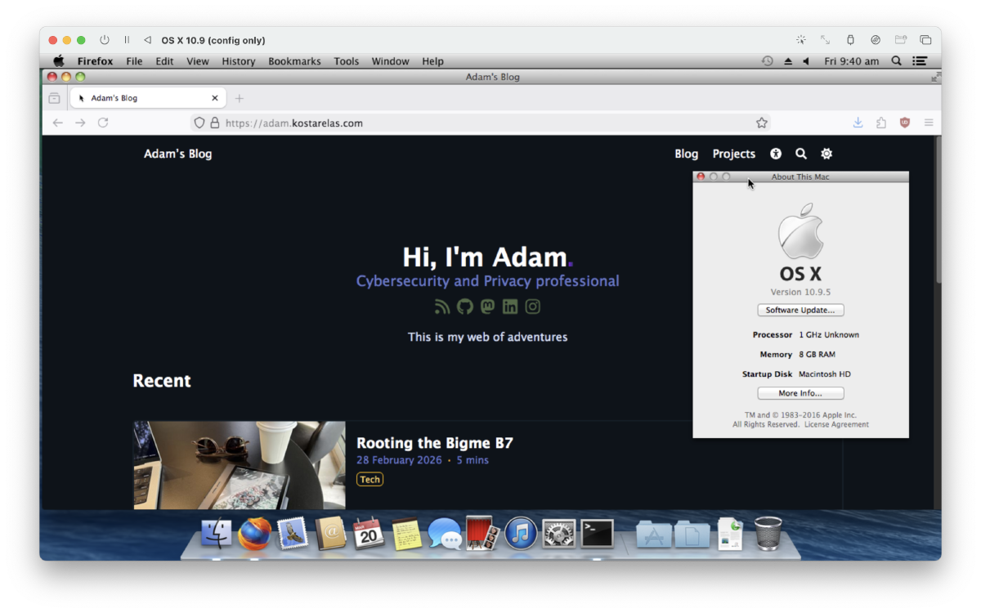Expand the Firefox extensions puzzle menu
Screen dimensions: 981x613
881,123
